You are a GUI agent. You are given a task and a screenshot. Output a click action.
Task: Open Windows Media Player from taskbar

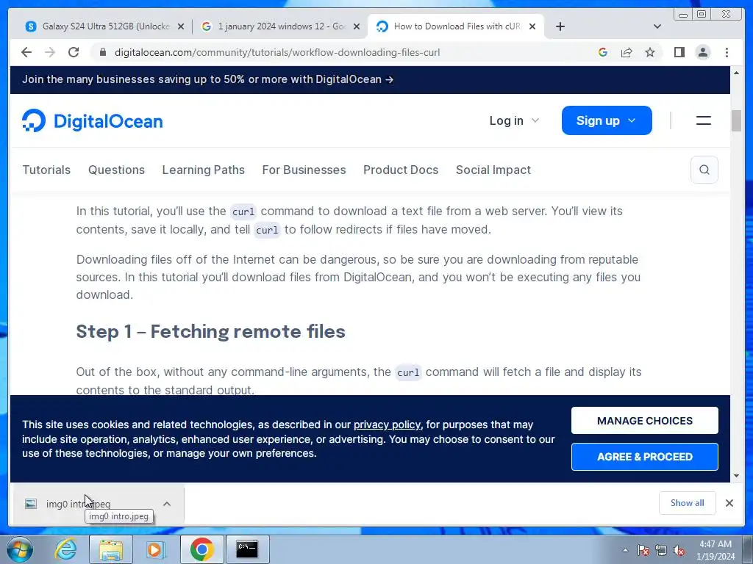coord(155,549)
